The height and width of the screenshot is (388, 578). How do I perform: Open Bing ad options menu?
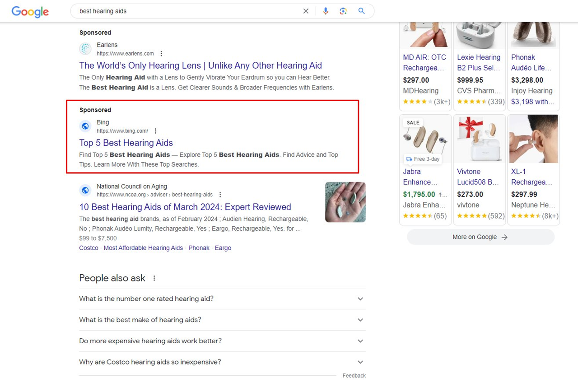coord(155,131)
